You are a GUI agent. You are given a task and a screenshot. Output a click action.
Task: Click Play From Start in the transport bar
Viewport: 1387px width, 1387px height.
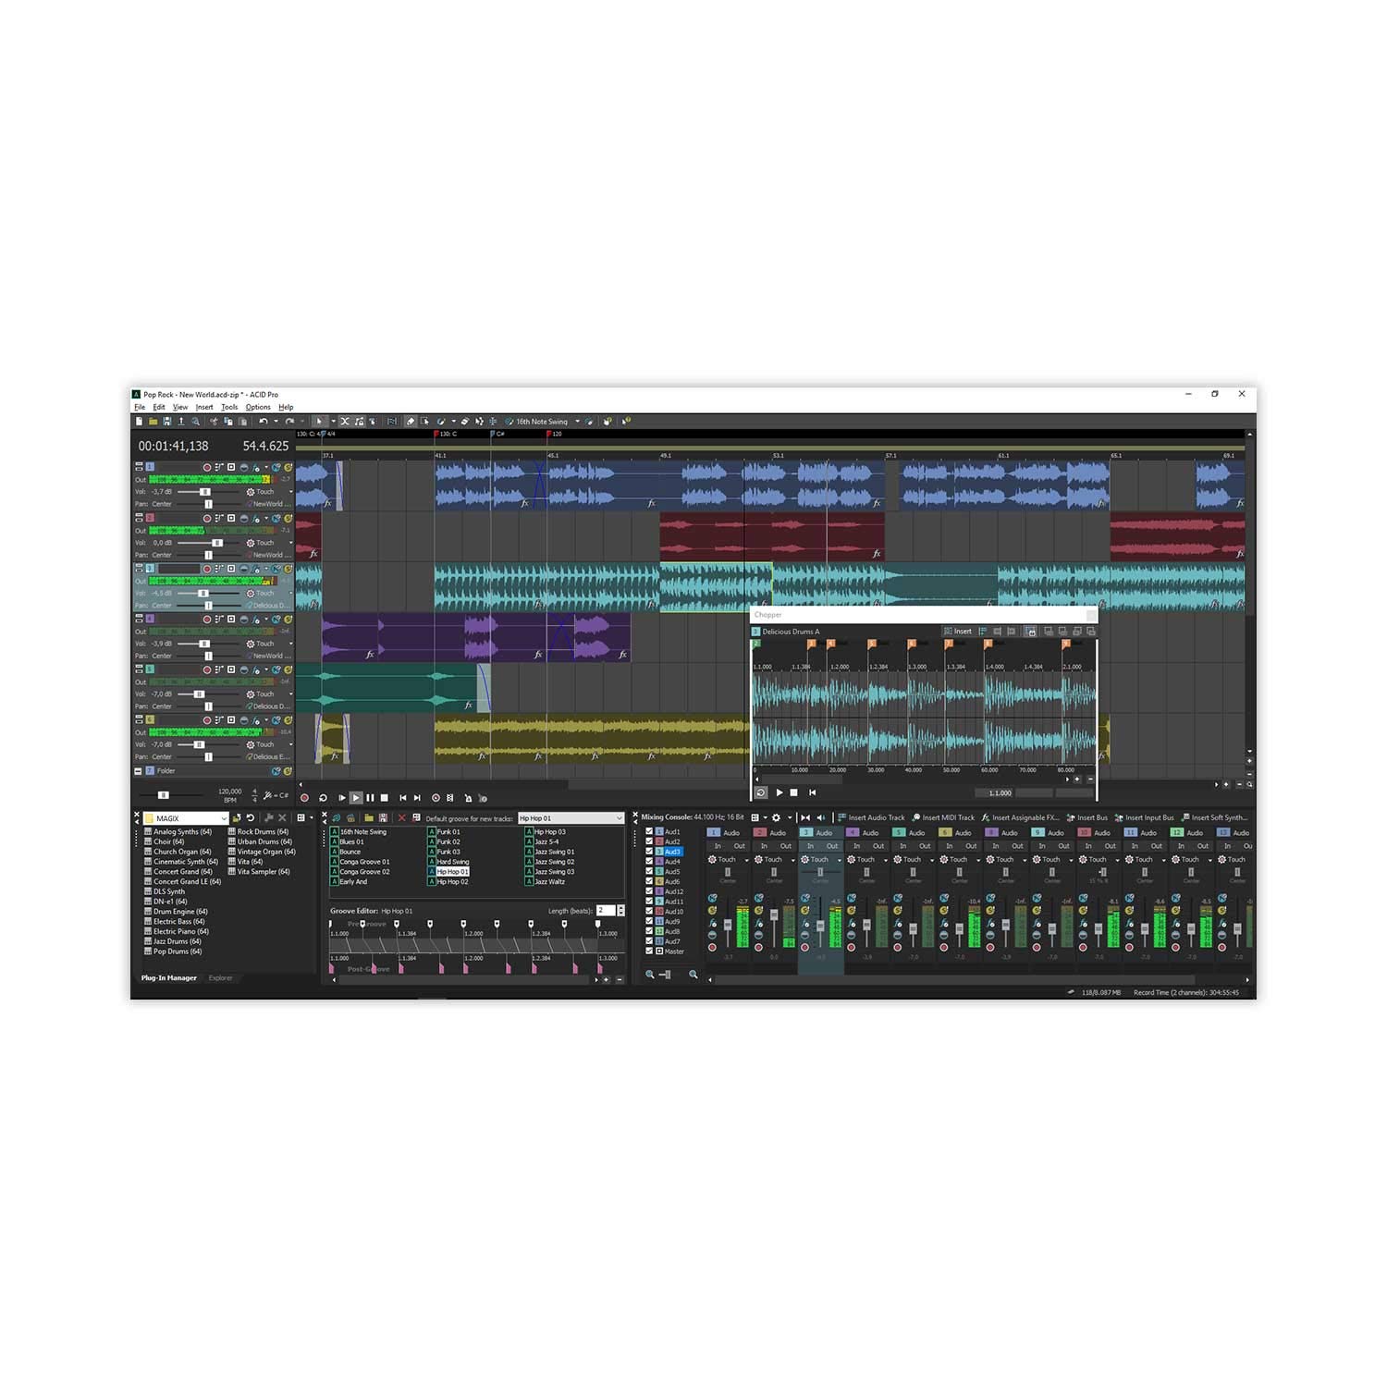[342, 798]
